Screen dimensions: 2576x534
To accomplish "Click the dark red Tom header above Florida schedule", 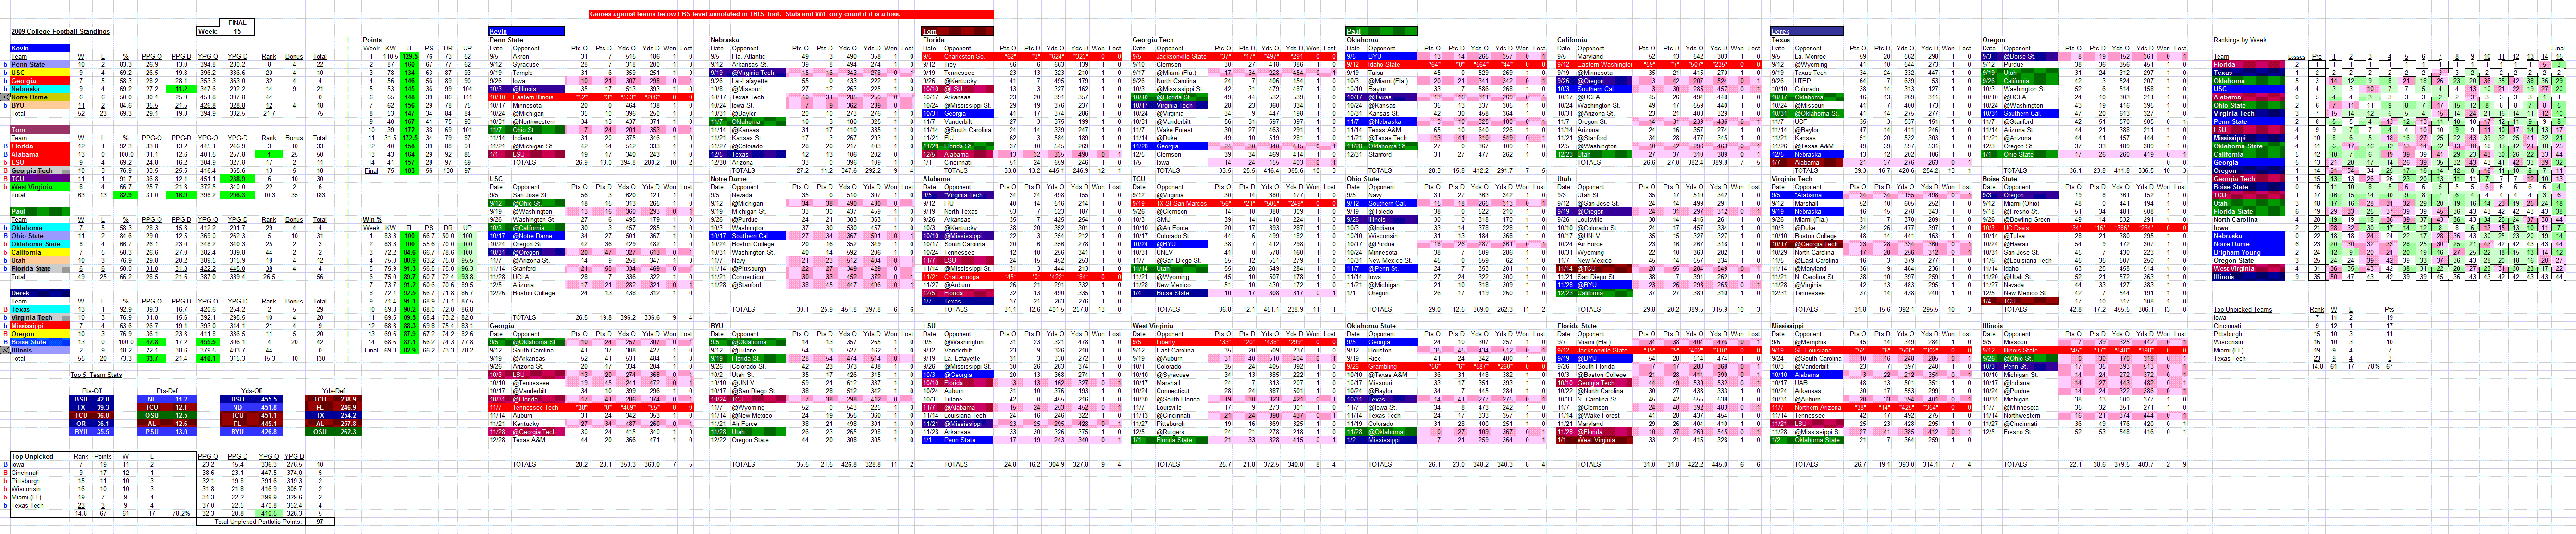I will [x=957, y=31].
